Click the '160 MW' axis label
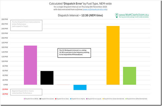Viewport: 162px width, 106px height. (x=5, y=47)
